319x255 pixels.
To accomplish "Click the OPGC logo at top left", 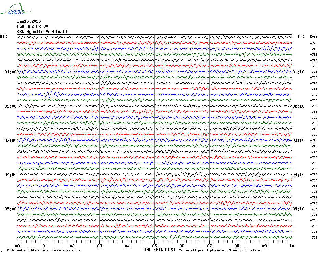I will coord(16,8).
